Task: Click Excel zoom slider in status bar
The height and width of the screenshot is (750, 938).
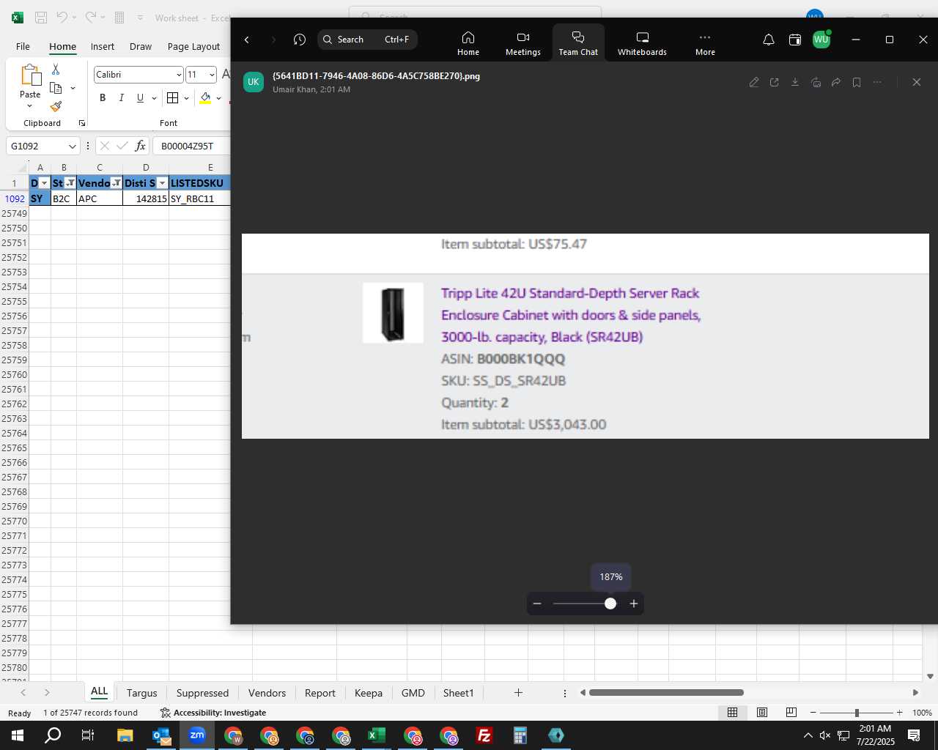Action: tap(856, 713)
